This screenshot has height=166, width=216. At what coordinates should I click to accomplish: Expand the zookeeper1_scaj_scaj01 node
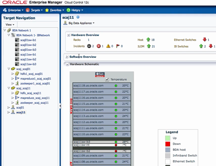coord(12,83)
